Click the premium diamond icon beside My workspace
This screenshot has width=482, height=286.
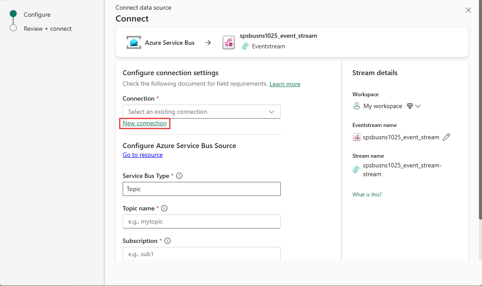pyautogui.click(x=410, y=106)
